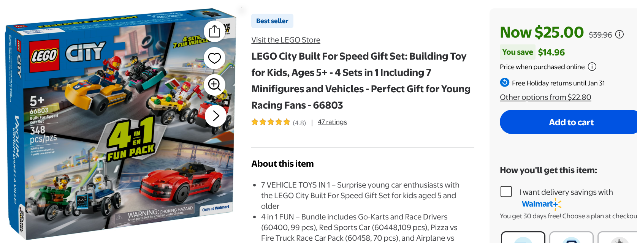Open the image zoom magnifier
Image resolution: width=637 pixels, height=243 pixels.
(x=214, y=85)
